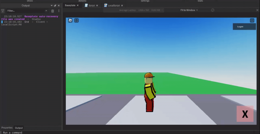Click the more options icon above Logan
The width and height of the screenshot is (260, 134).
point(252,20)
